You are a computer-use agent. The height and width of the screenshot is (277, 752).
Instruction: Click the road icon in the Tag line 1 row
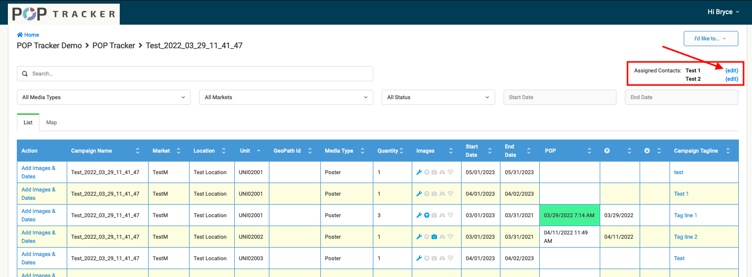click(x=442, y=215)
